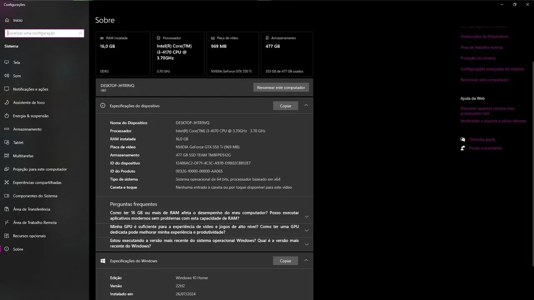This screenshot has width=534, height=300.
Task: Select device ID 12406AC2-DF71-4C3C value
Action: 213,163
